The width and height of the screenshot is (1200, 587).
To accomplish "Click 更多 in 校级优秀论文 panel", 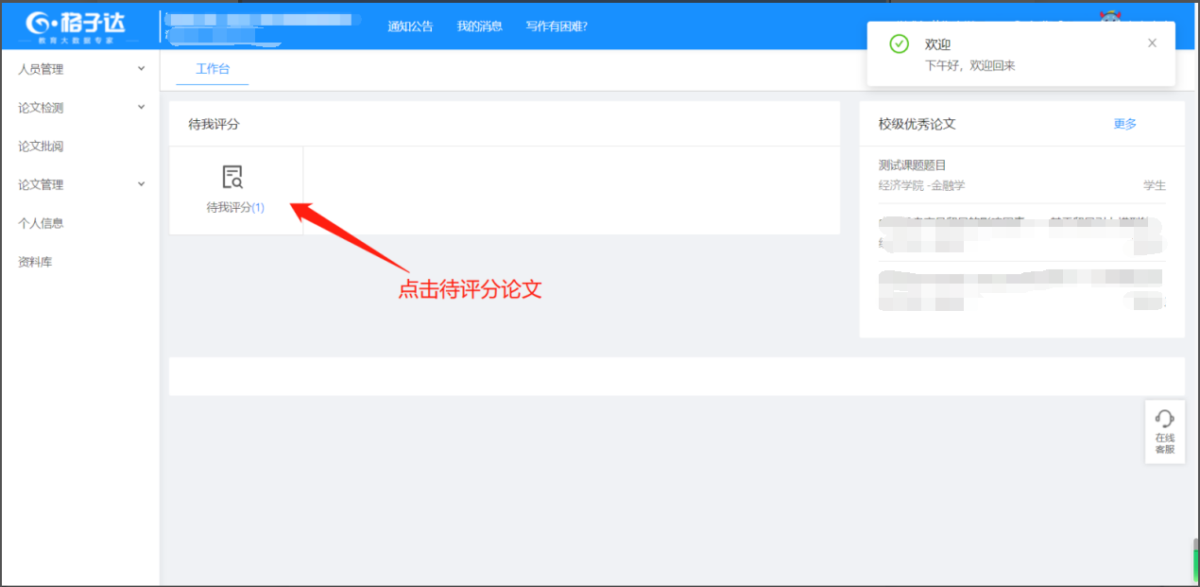I will click(x=1124, y=124).
